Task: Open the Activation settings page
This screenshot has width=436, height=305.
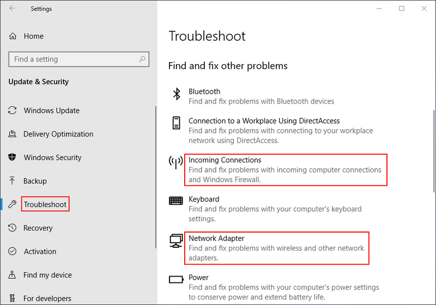Action: pos(40,252)
